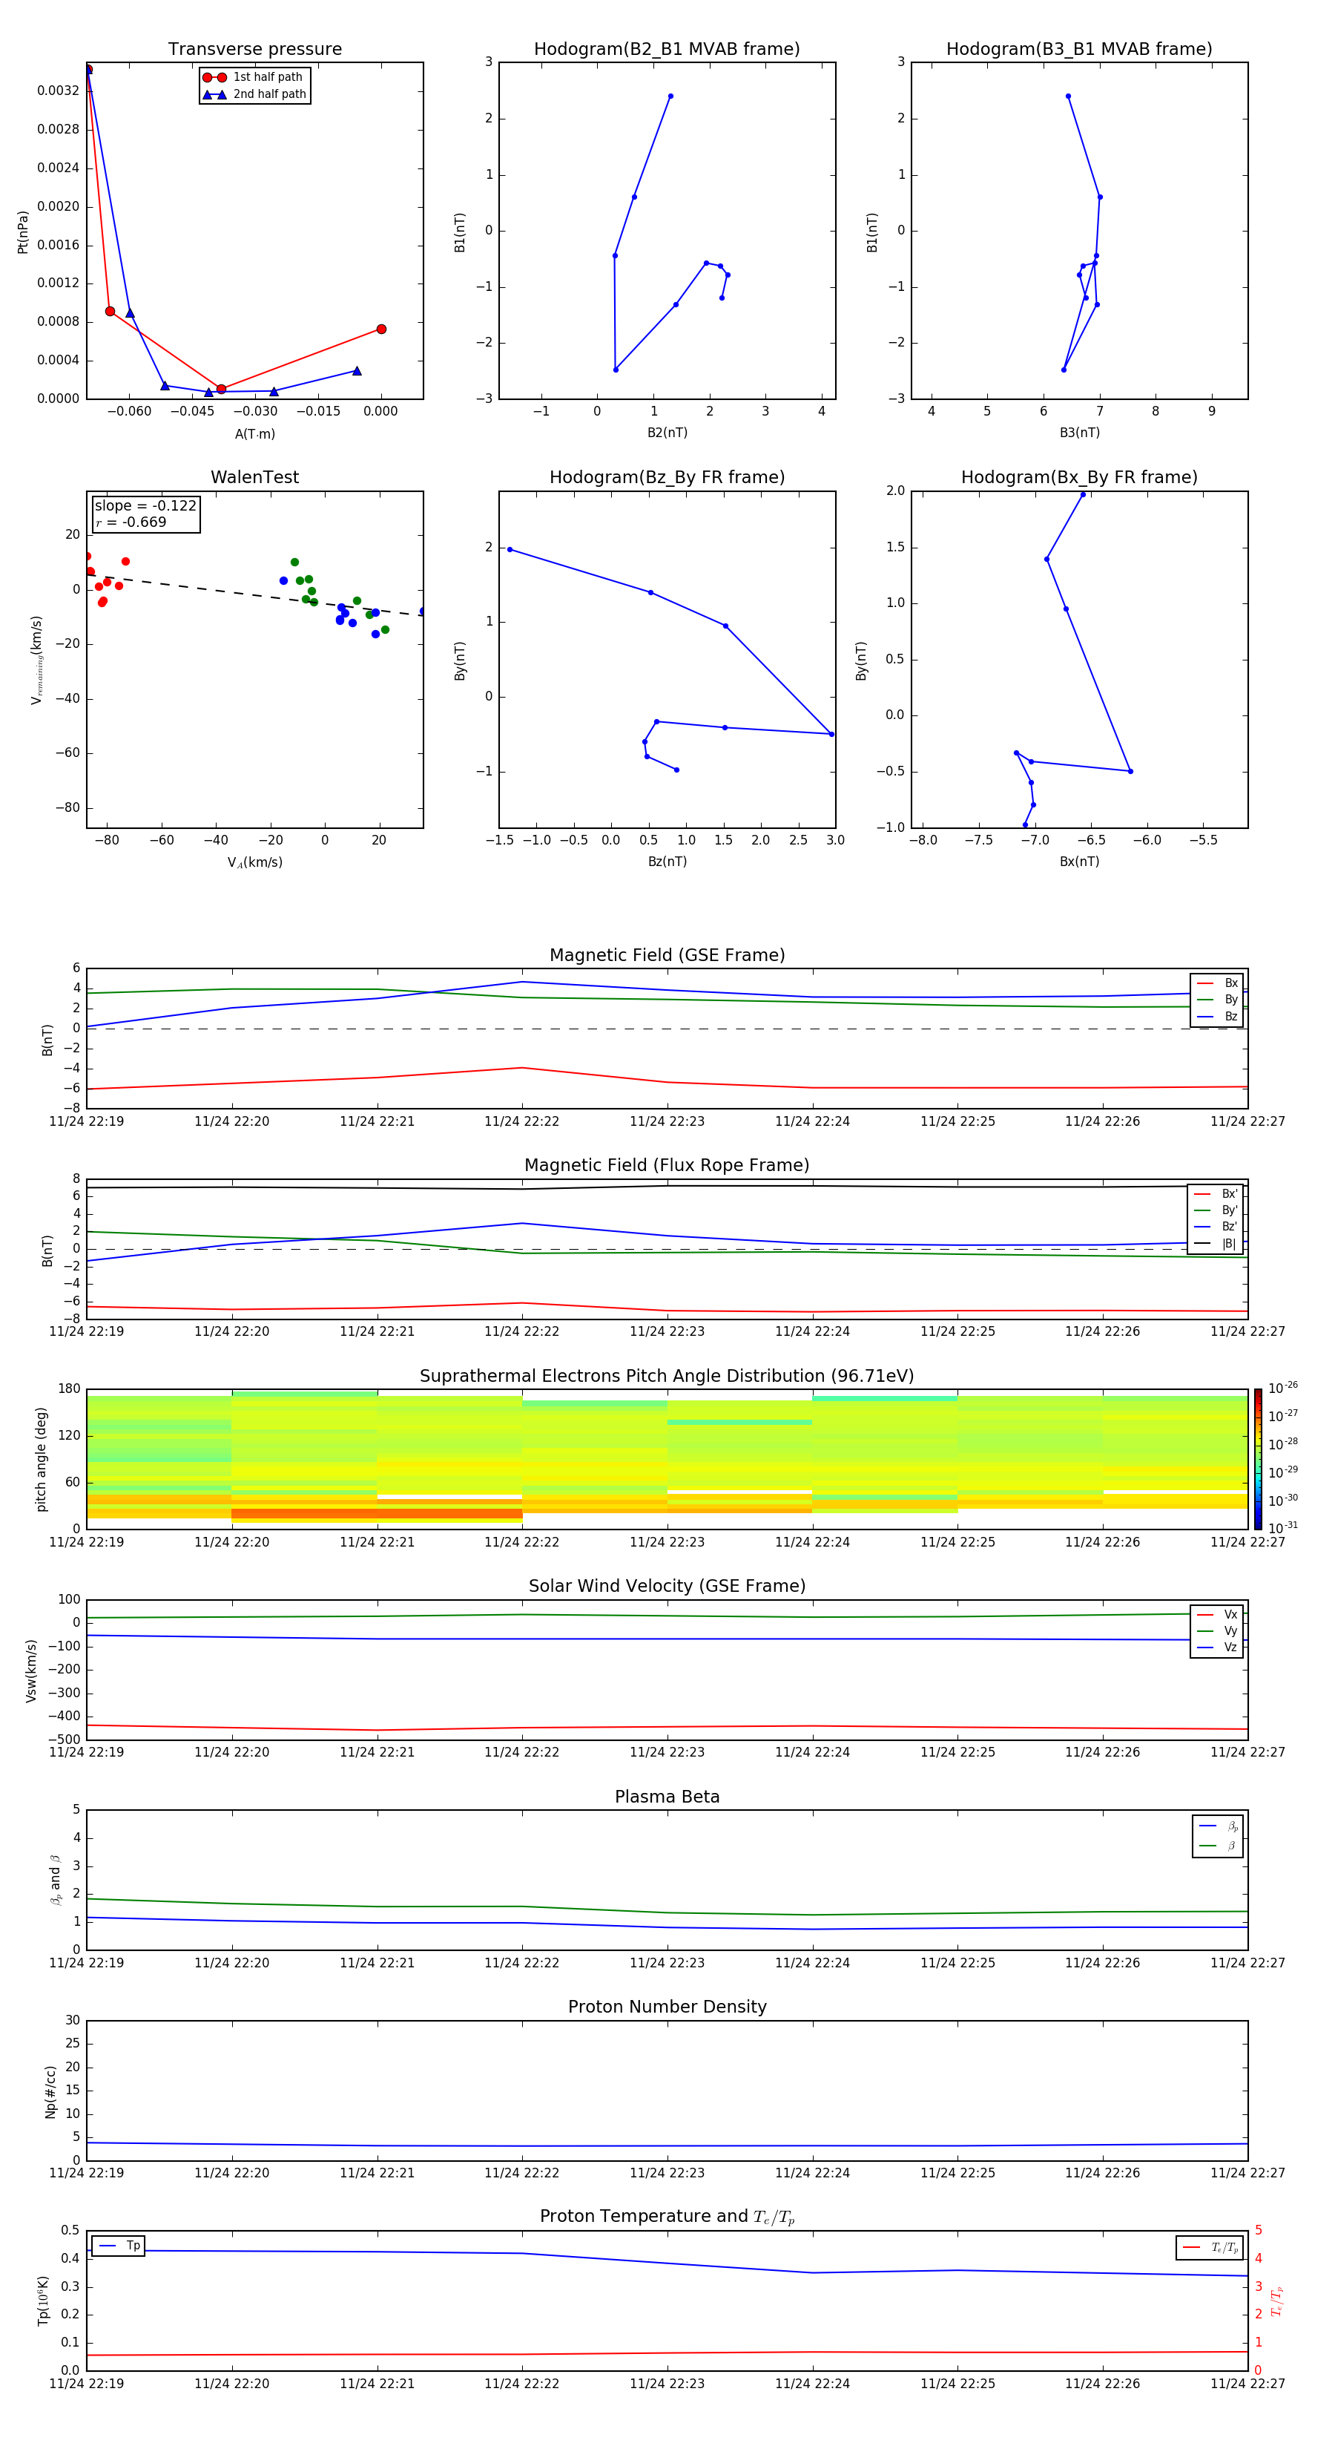Select the 'Bz' entry in GSE magnetic field legend
This screenshot has width=1335, height=2449.
[1217, 1016]
